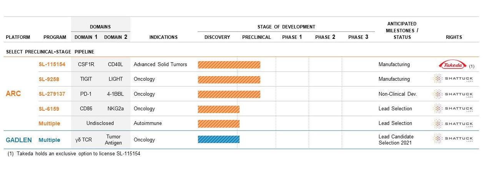Click the Advanced Solid Tumors indication

(x=160, y=64)
